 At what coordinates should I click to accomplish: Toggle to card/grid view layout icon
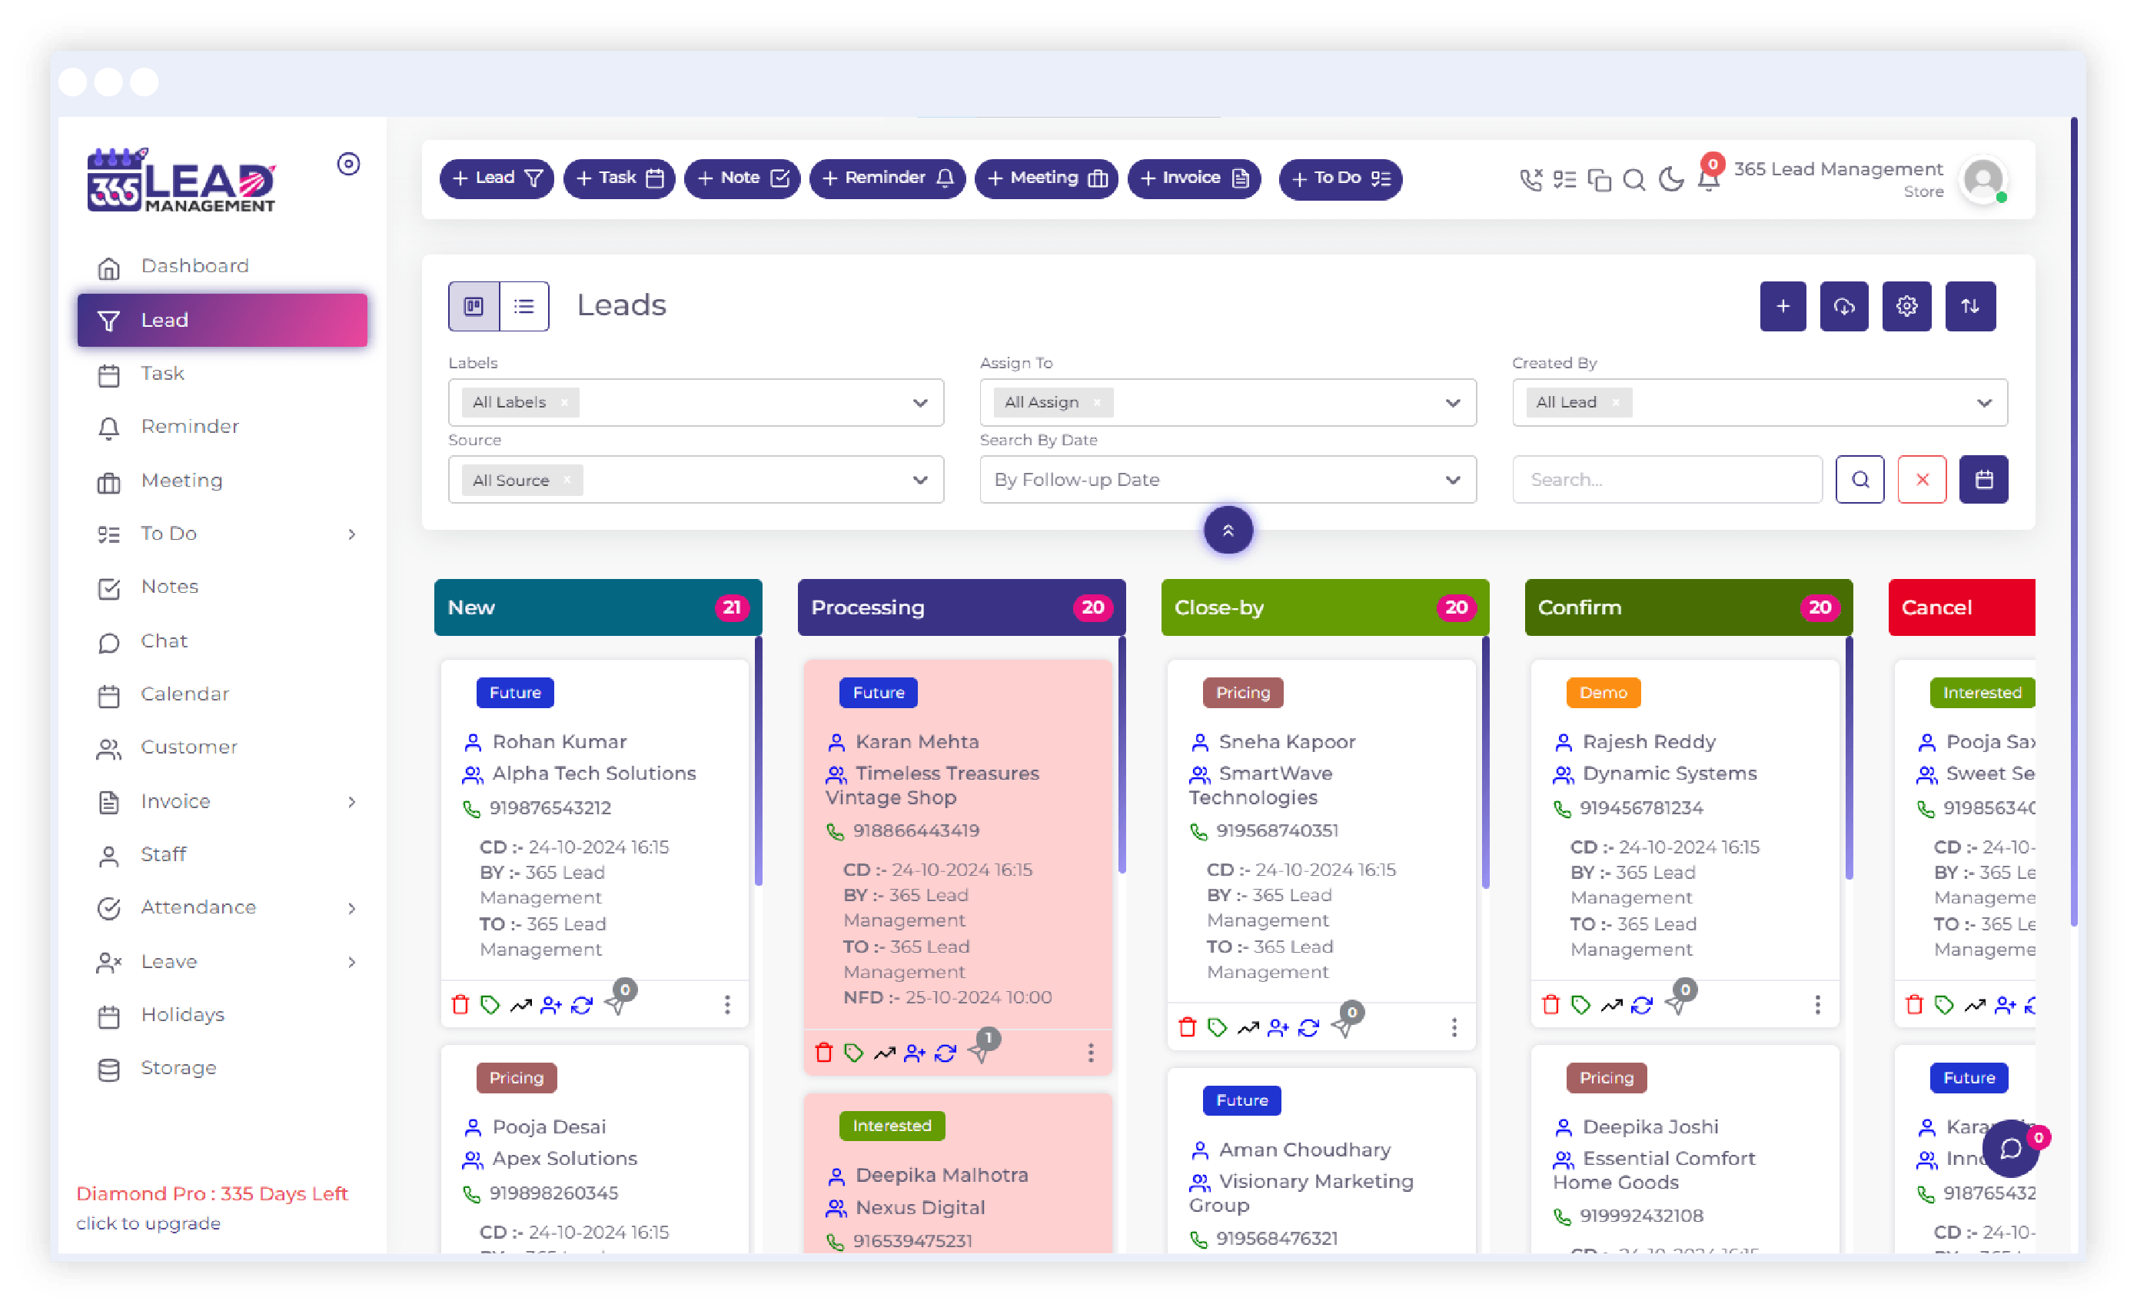(x=474, y=305)
